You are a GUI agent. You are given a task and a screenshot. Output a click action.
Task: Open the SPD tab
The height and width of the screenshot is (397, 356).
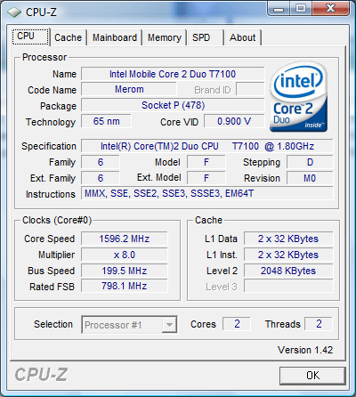[205, 37]
